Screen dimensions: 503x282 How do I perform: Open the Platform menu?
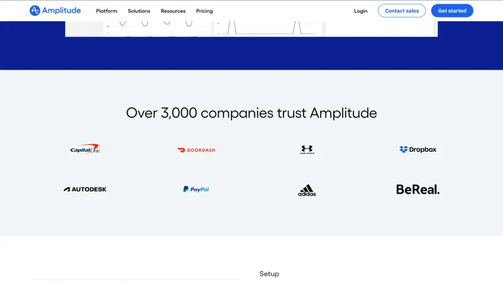(x=106, y=11)
